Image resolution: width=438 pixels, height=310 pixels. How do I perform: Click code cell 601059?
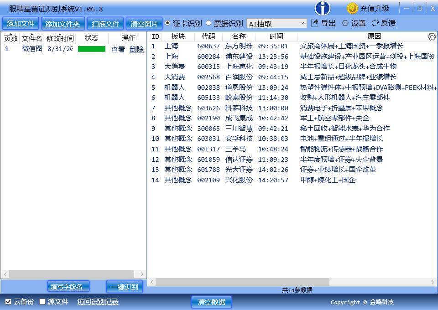(209, 160)
